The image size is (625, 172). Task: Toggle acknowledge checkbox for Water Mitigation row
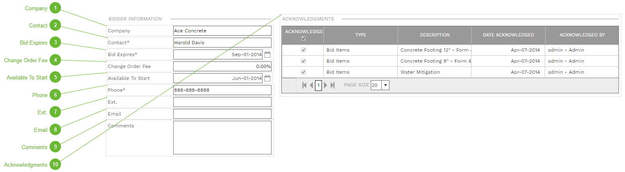pos(303,72)
